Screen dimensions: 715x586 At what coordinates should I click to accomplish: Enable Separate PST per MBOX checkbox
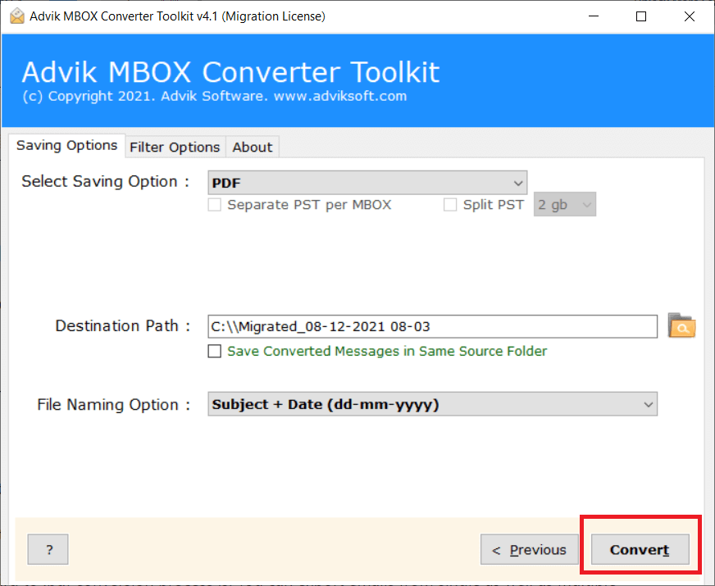214,205
